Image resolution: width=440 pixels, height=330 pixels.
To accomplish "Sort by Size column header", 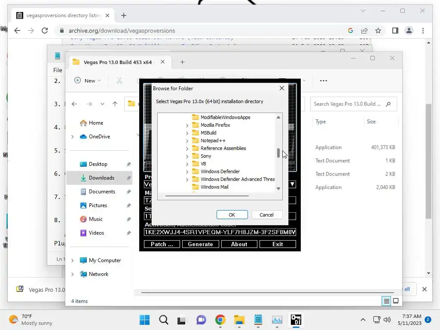I will click(x=371, y=122).
